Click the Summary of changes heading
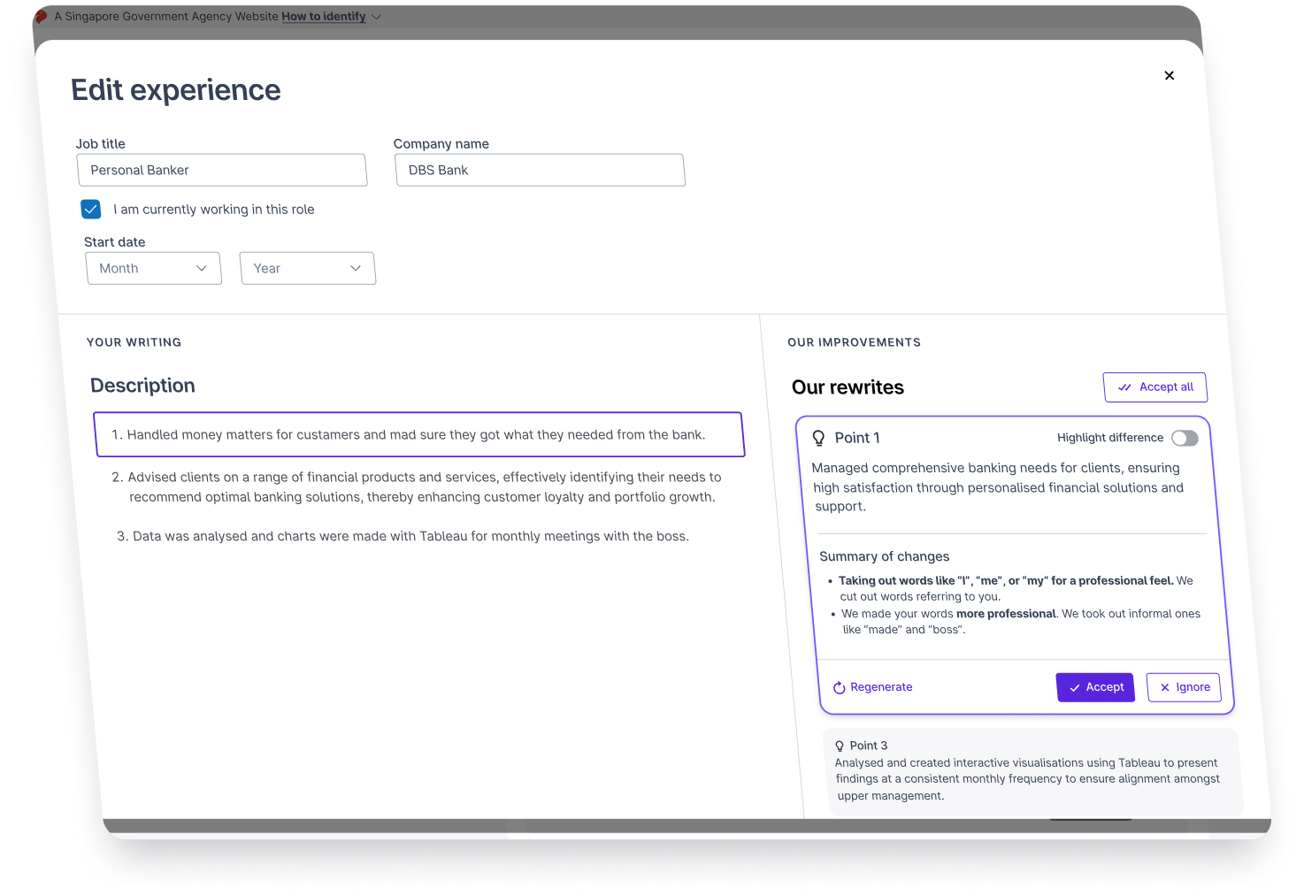This screenshot has width=1304, height=896. click(885, 556)
